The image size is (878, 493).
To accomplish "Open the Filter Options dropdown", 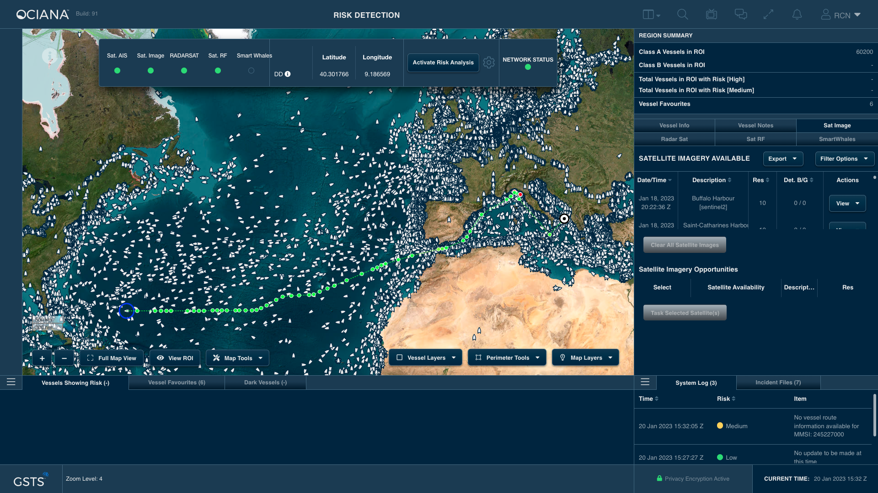I will tap(845, 159).
